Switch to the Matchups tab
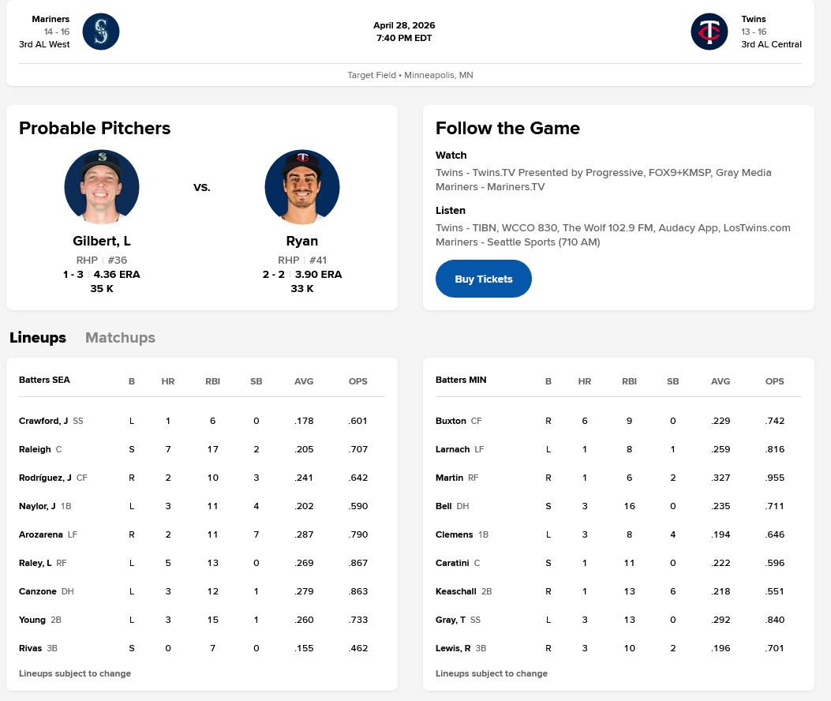 tap(120, 338)
